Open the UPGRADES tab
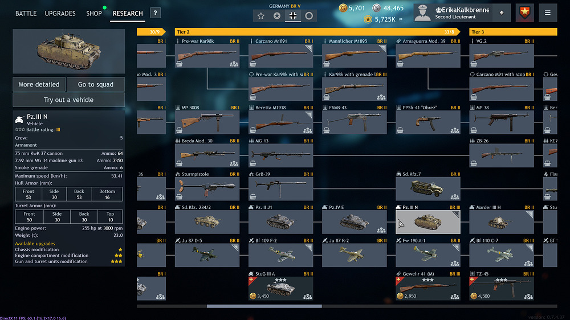 click(60, 14)
